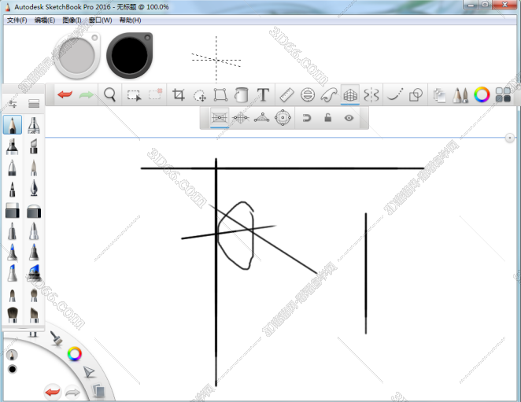Select the fine Paintbrush in the palette
The image size is (521, 402).
[34, 168]
